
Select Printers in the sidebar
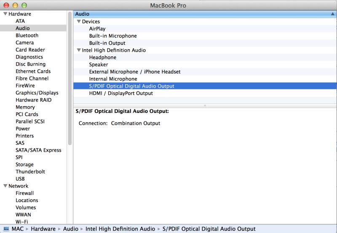tap(25, 136)
